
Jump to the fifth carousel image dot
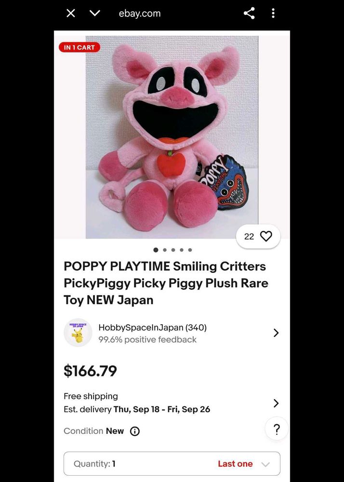click(x=190, y=250)
